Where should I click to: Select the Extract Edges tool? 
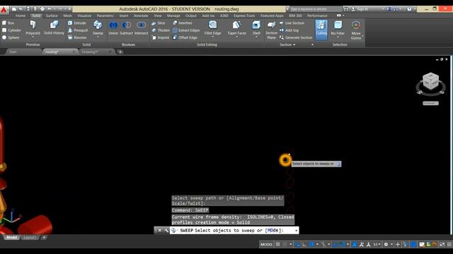(186, 30)
